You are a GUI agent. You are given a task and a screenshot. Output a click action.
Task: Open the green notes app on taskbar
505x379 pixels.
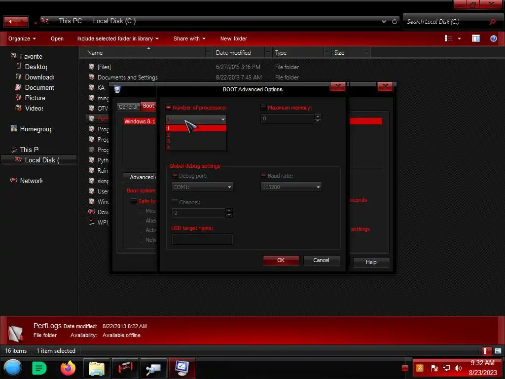(x=39, y=368)
